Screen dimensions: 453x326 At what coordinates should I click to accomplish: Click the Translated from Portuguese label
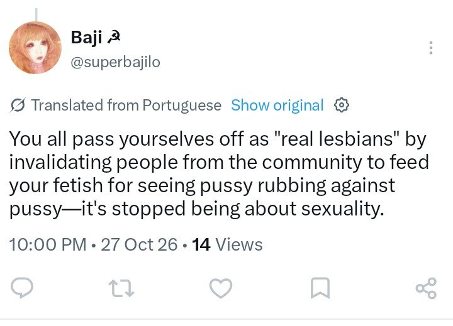point(126,106)
